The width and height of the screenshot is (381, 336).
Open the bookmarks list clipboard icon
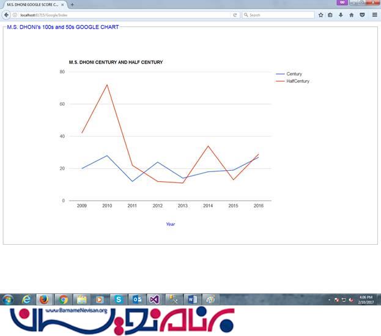(330, 15)
